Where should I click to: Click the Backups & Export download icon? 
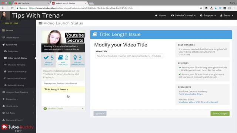(x=4, y=120)
